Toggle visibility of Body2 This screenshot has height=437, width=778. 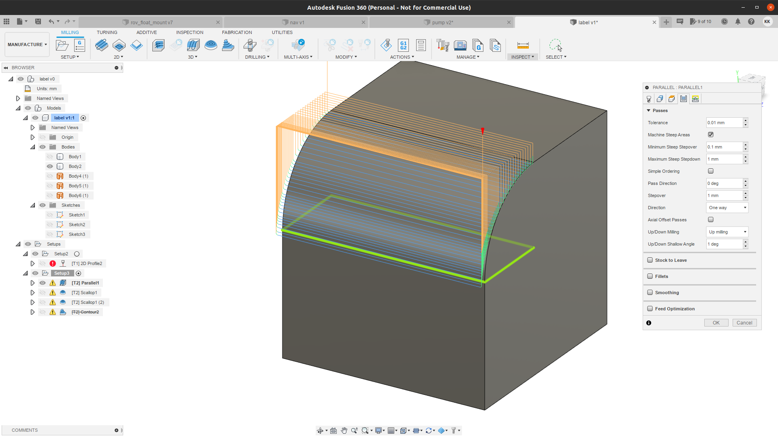(x=50, y=166)
